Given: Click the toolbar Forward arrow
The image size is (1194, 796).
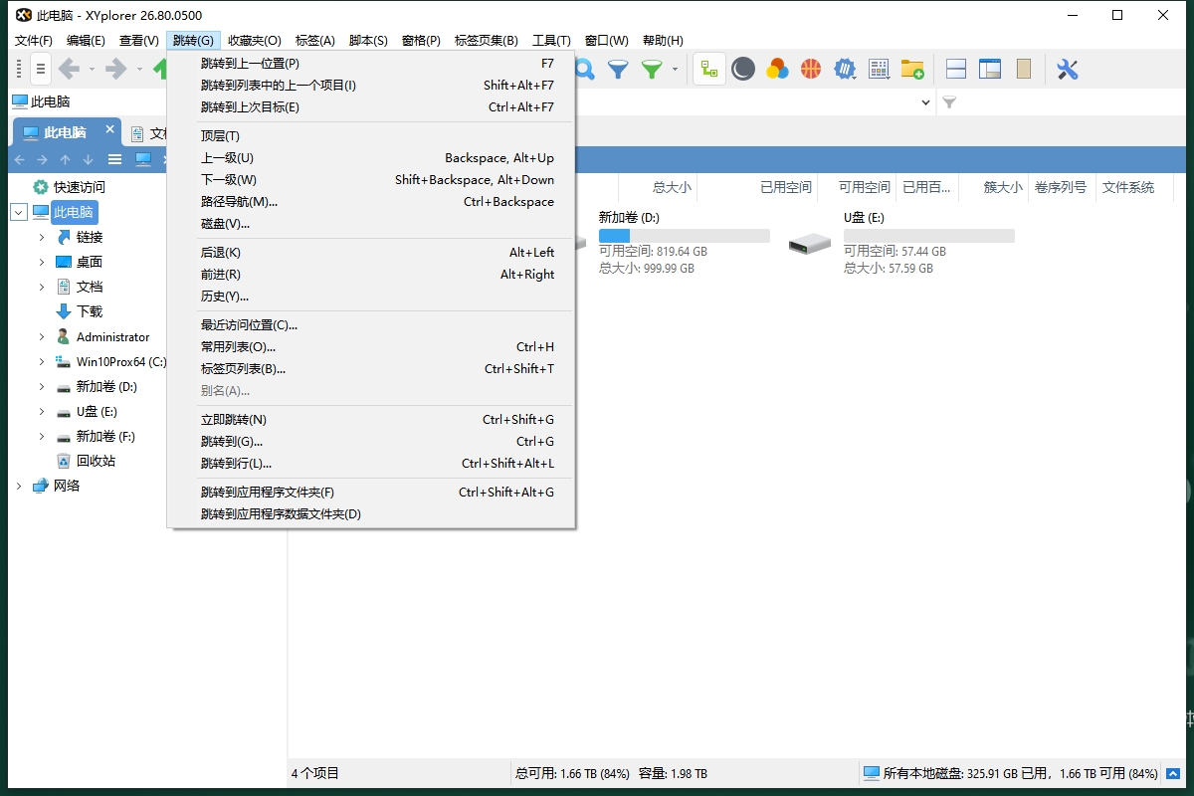Looking at the screenshot, I should pyautogui.click(x=116, y=69).
